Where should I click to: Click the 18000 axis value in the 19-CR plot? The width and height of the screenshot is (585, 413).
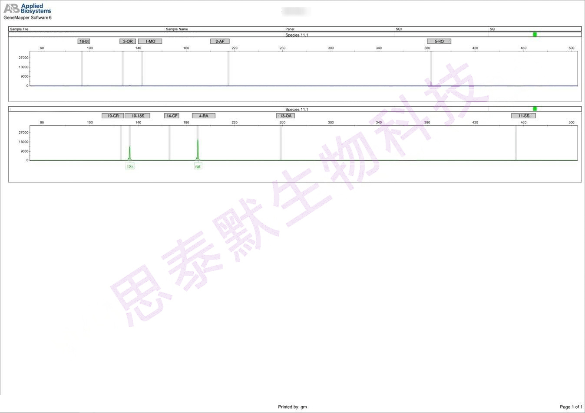point(23,142)
